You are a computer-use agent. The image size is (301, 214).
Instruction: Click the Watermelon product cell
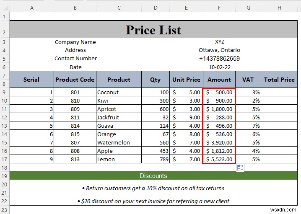click(x=119, y=142)
